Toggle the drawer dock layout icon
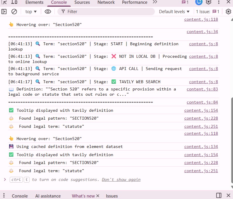The width and height of the screenshot is (233, 199). [219, 195]
